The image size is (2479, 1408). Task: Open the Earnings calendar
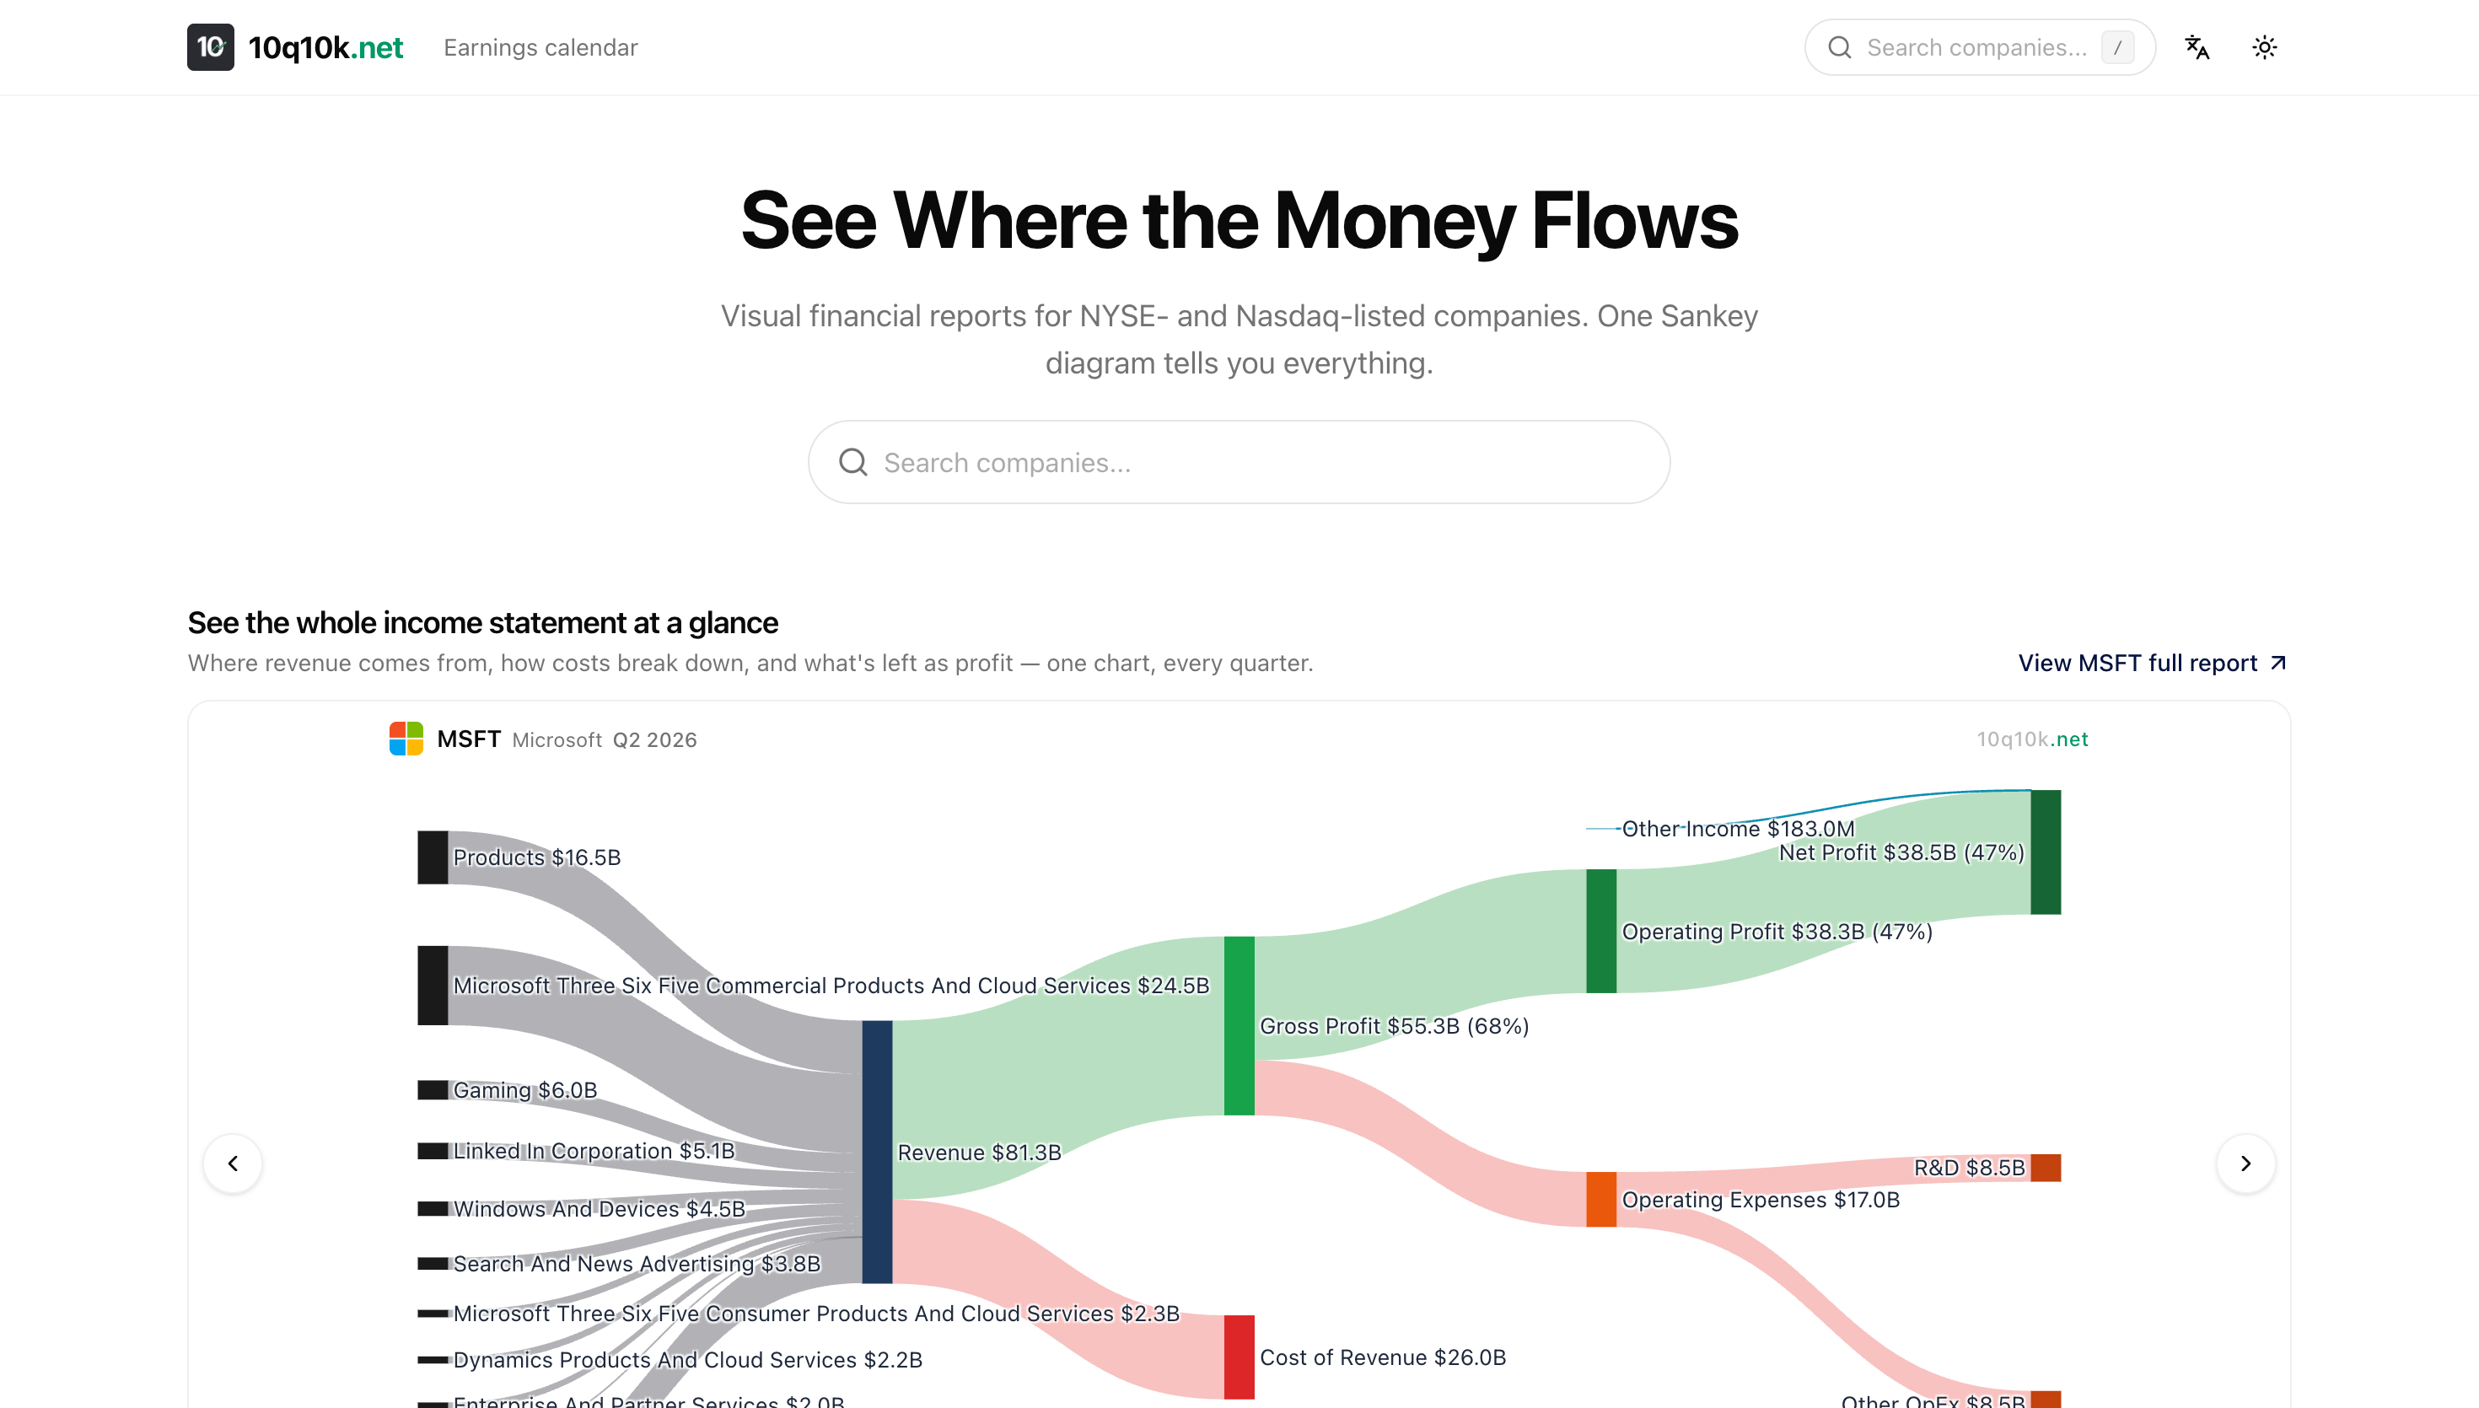[x=540, y=46]
